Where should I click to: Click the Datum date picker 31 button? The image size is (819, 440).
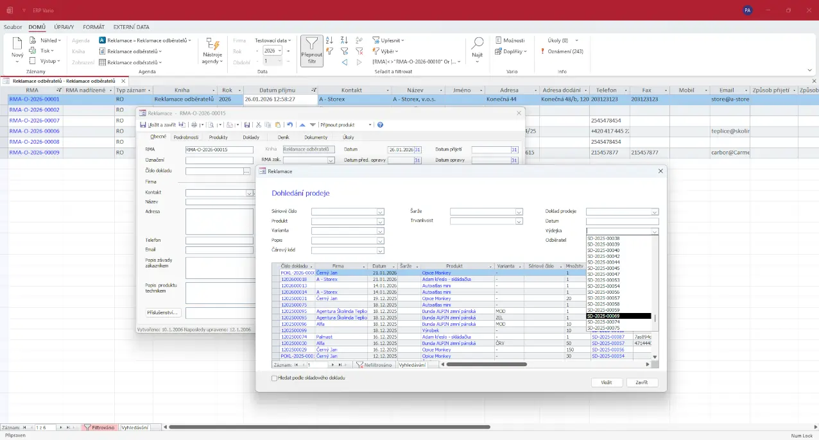[x=417, y=150]
